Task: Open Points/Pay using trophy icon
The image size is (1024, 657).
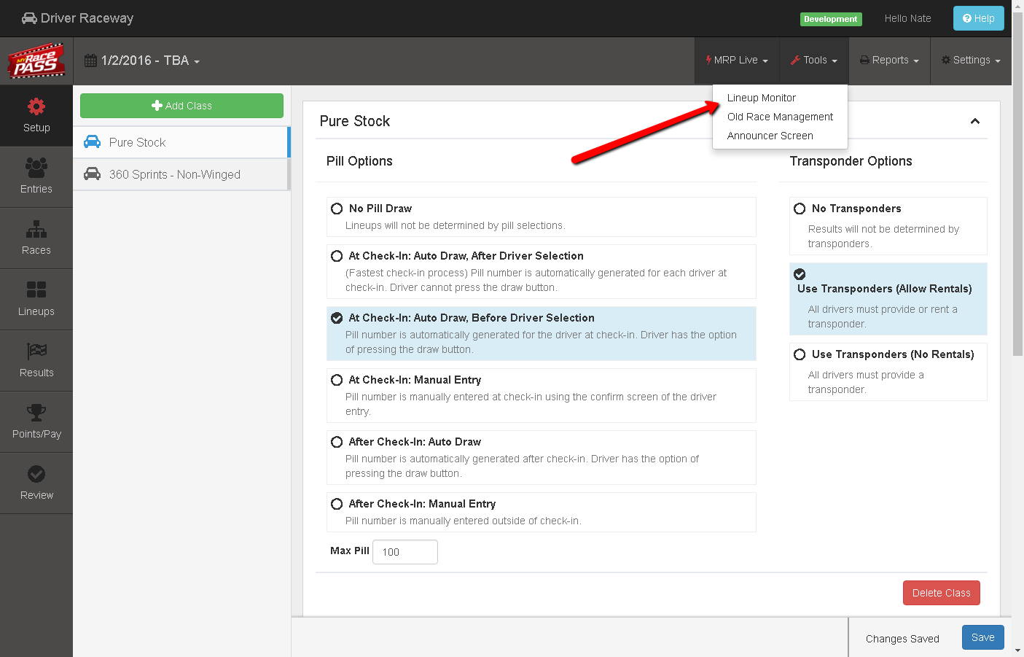Action: click(x=36, y=421)
